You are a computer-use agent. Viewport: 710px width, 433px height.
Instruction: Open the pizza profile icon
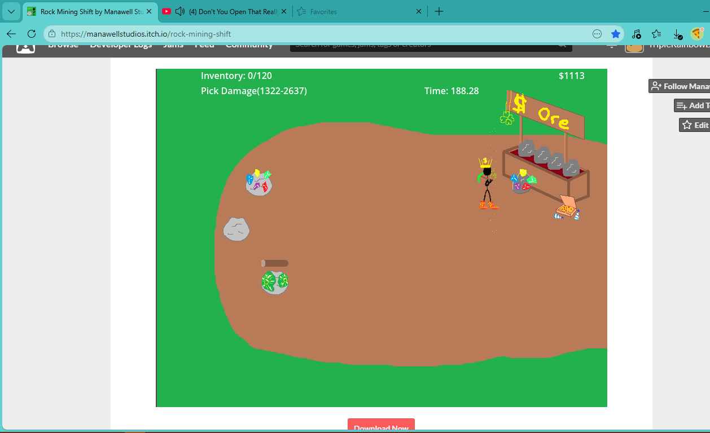(696, 34)
